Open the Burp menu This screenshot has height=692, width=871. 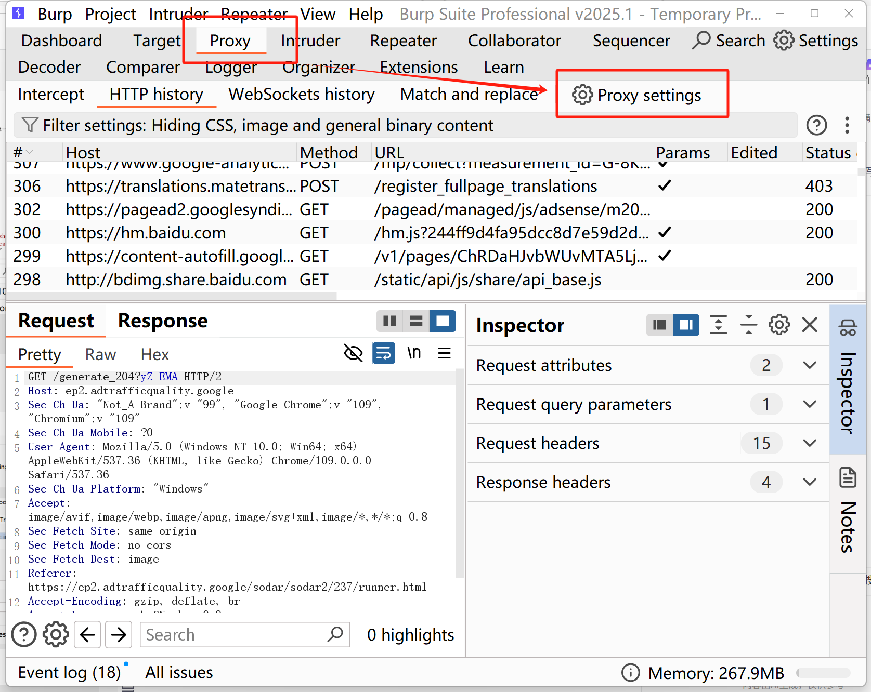55,14
